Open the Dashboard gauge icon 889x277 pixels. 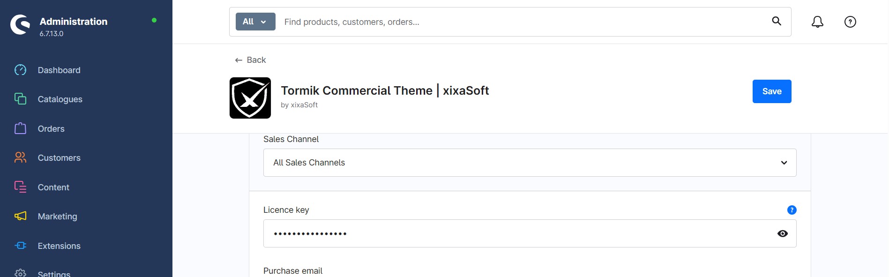(x=20, y=70)
